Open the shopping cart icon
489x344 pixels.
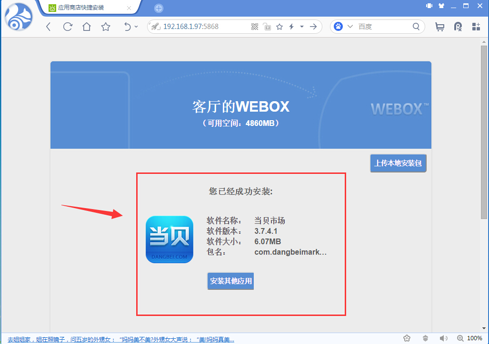pyautogui.click(x=440, y=27)
